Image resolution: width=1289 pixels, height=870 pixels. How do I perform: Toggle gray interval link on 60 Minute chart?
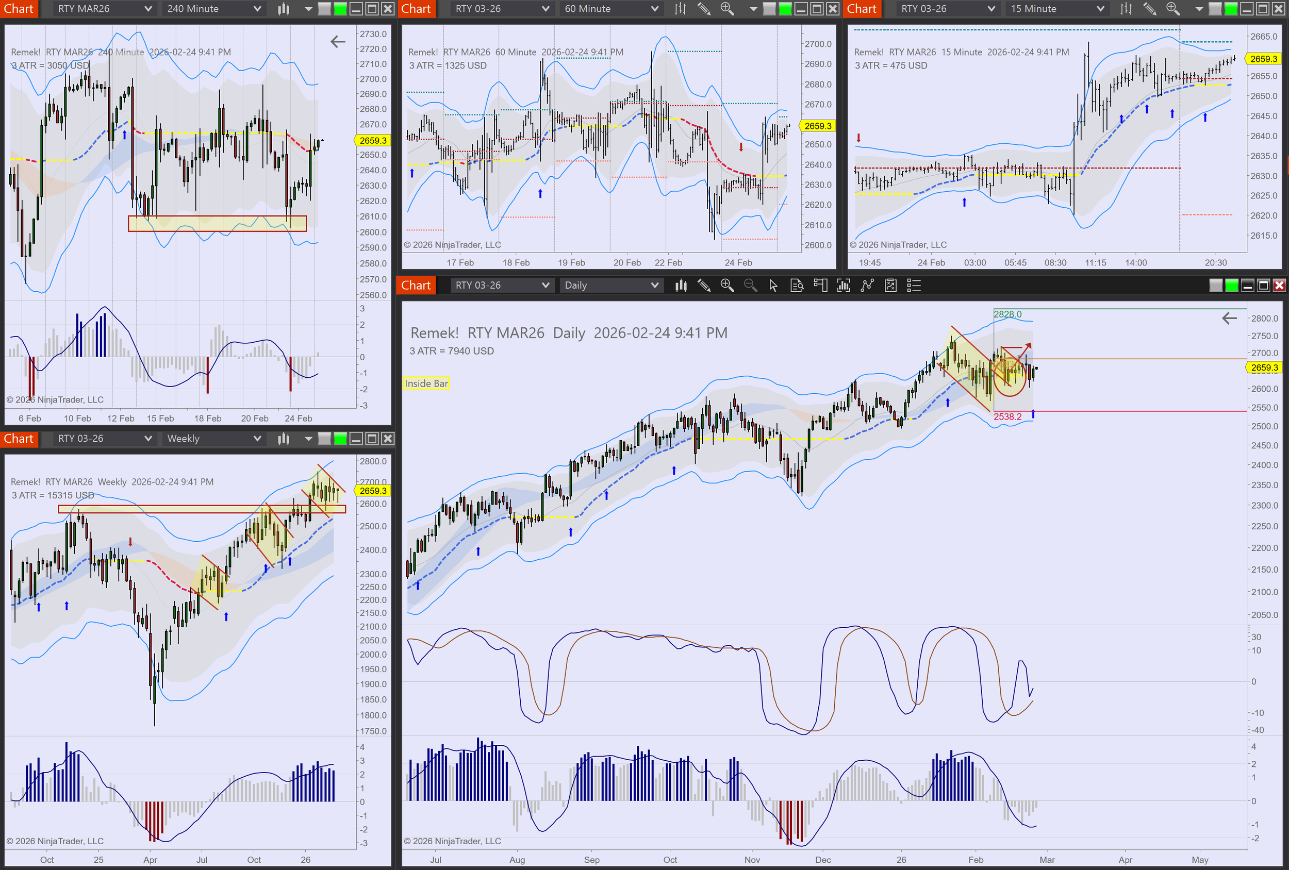769,9
